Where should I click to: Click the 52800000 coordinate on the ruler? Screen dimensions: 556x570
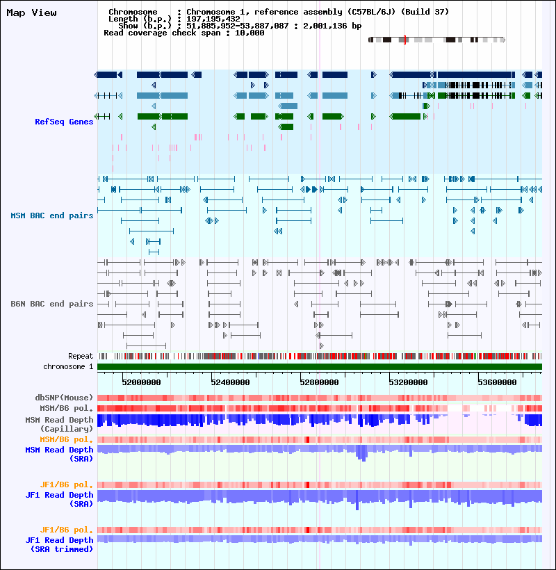319,382
